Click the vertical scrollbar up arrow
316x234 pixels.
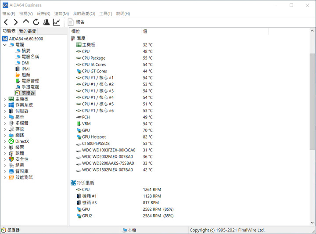(x=312, y=31)
